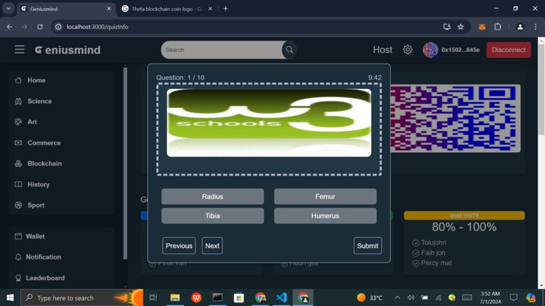
Task: Click the page vertical scrollbar
Action: coord(541,91)
